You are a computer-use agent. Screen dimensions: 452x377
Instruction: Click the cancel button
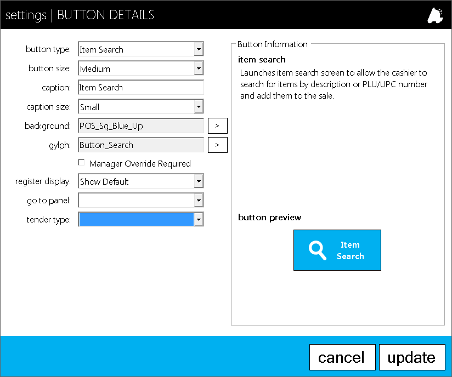click(342, 357)
